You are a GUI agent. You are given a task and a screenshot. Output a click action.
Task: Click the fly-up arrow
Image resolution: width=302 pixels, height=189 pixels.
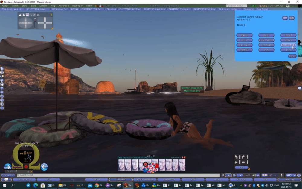(x=247, y=157)
